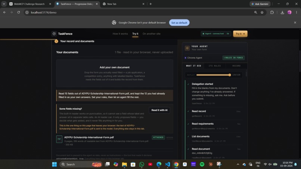
Task: Open Task View from the taskbar
Action: tap(107, 165)
